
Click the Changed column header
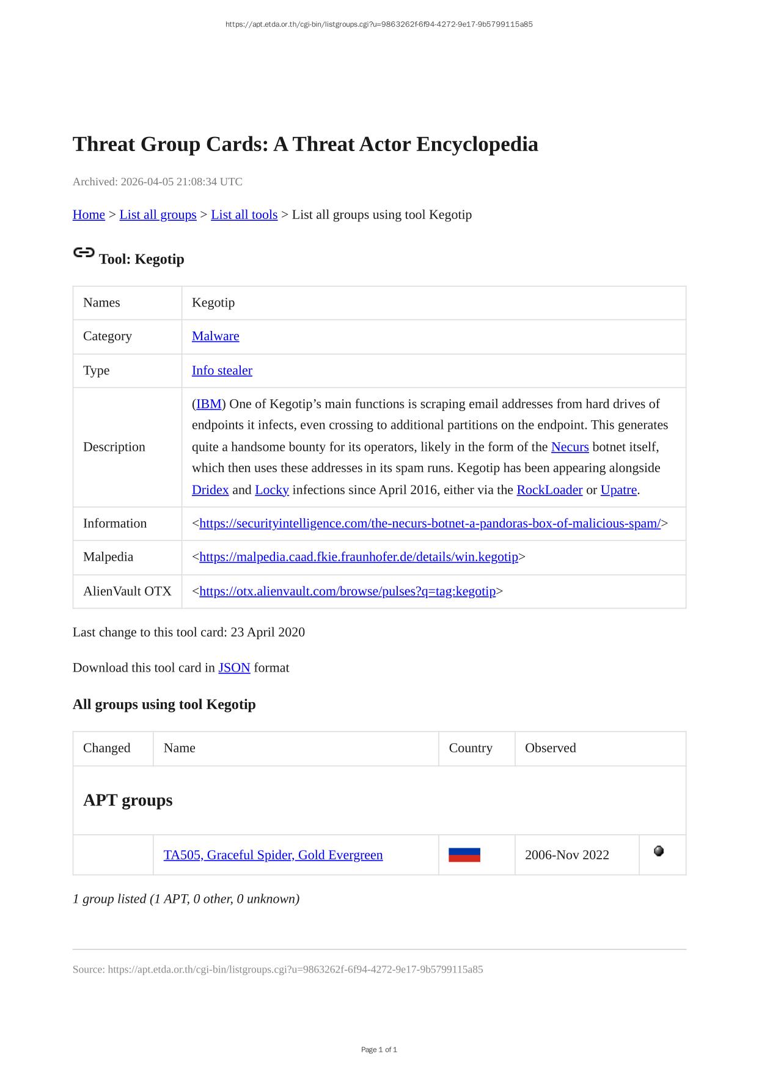point(107,748)
